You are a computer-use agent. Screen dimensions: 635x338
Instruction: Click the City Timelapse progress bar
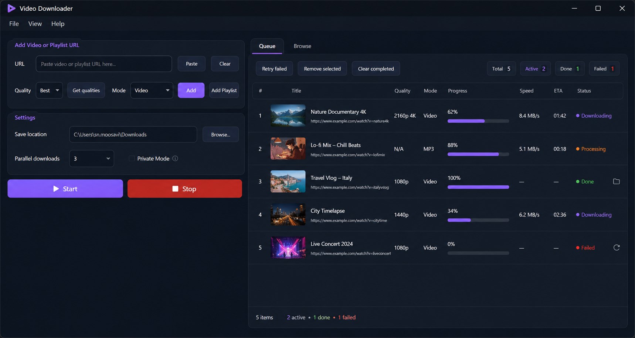478,220
